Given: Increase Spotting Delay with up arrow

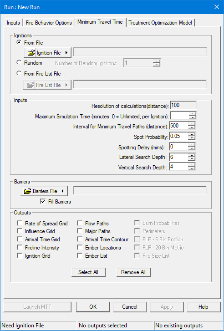Looking at the screenshot, I should click(x=192, y=145).
